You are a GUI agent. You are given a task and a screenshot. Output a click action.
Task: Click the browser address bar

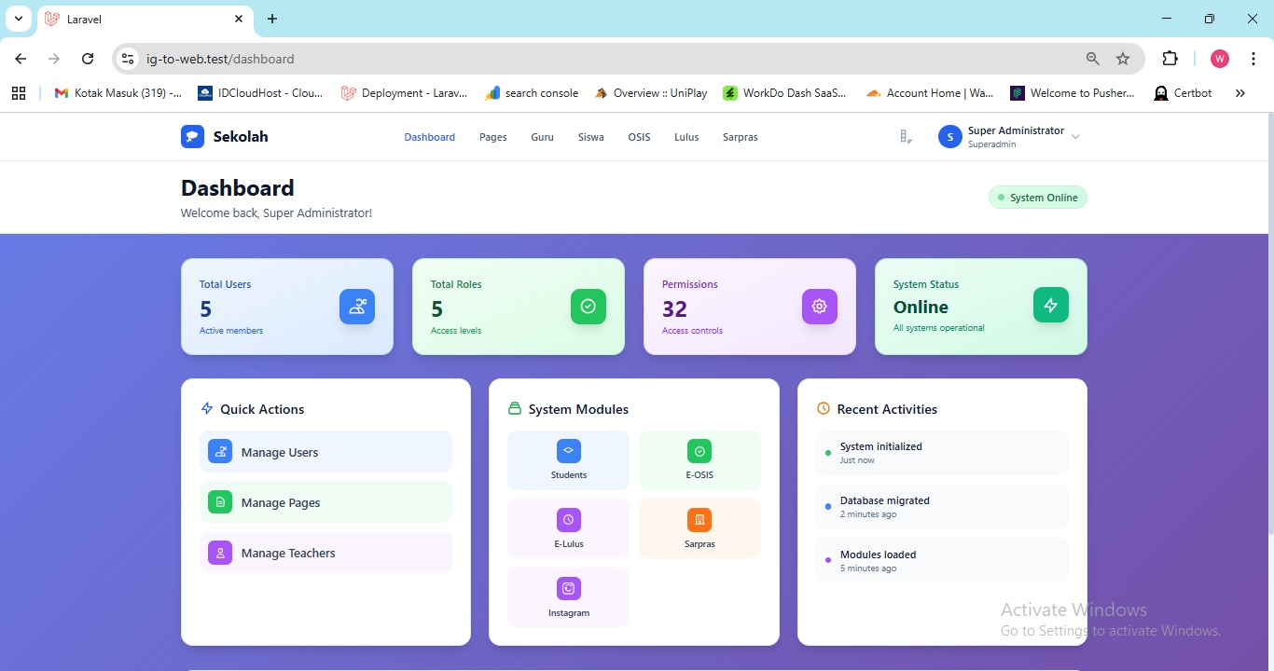[606, 59]
